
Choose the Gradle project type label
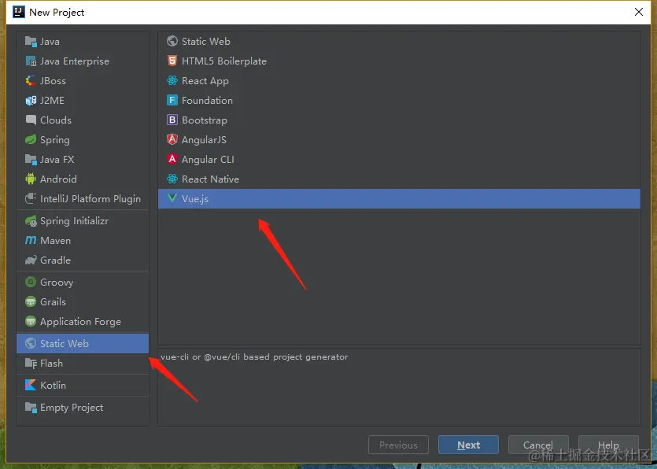click(x=55, y=260)
